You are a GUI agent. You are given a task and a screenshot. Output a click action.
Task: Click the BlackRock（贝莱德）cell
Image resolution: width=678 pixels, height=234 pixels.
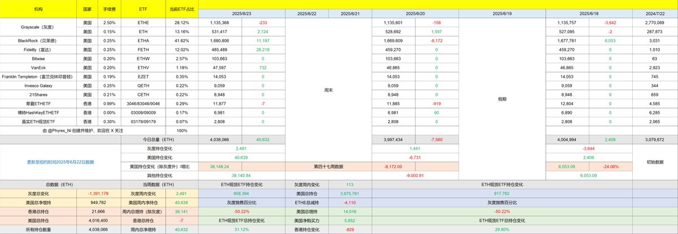click(x=38, y=41)
